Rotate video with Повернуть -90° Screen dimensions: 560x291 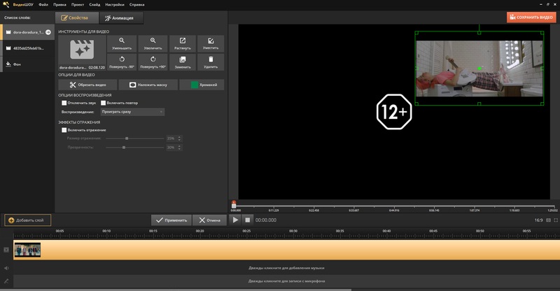(x=122, y=62)
